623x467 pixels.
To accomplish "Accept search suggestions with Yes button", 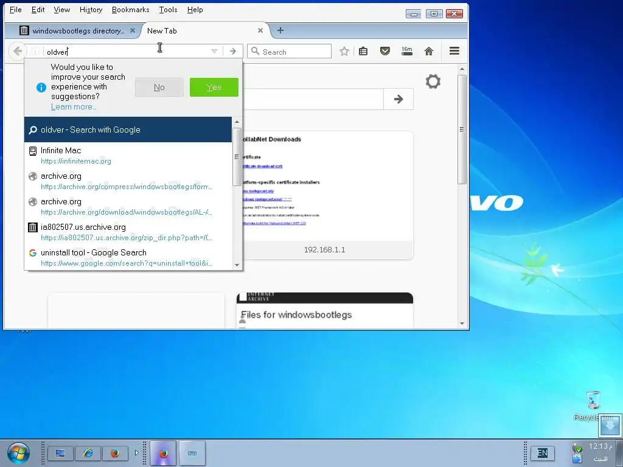I will point(214,87).
